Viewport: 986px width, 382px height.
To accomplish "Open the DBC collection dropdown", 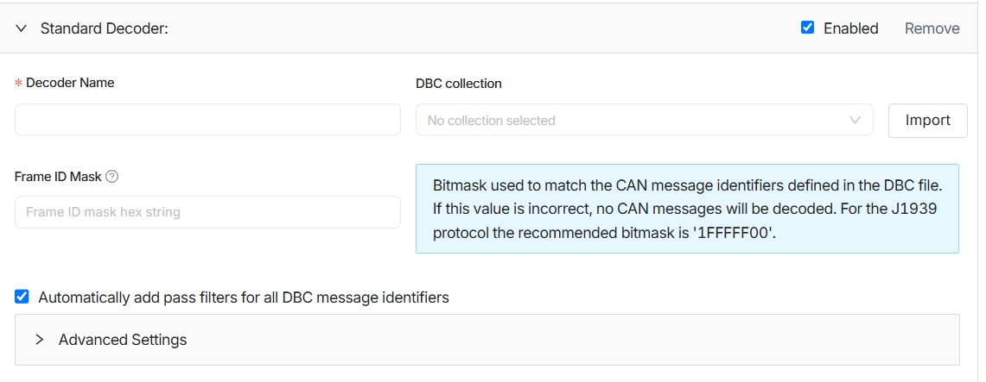I will (644, 120).
